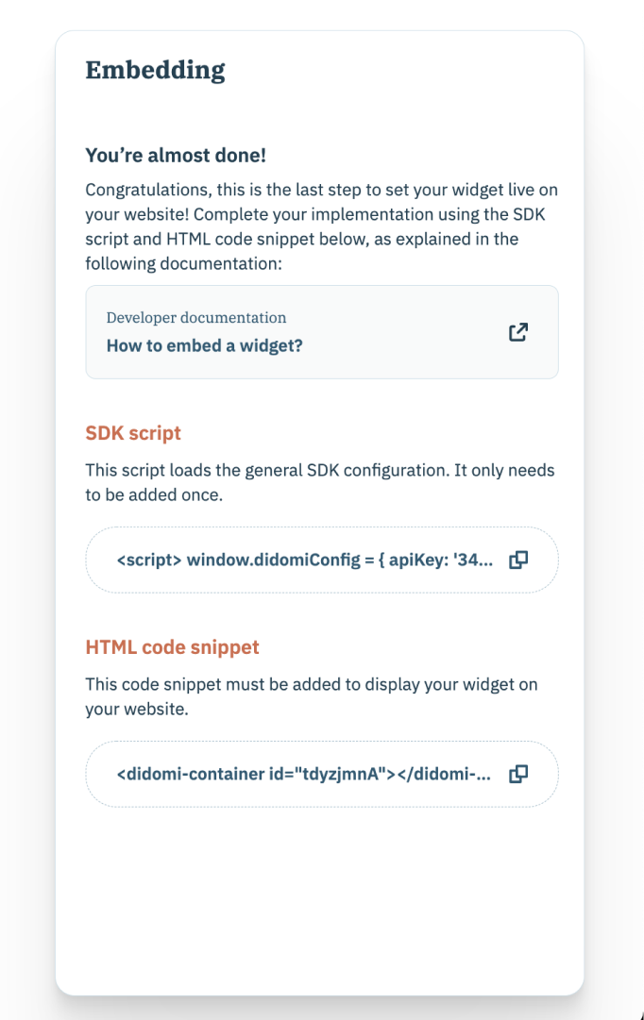Click the empty area of the Developer documentation card
This screenshot has height=1020, width=644.
point(404,332)
